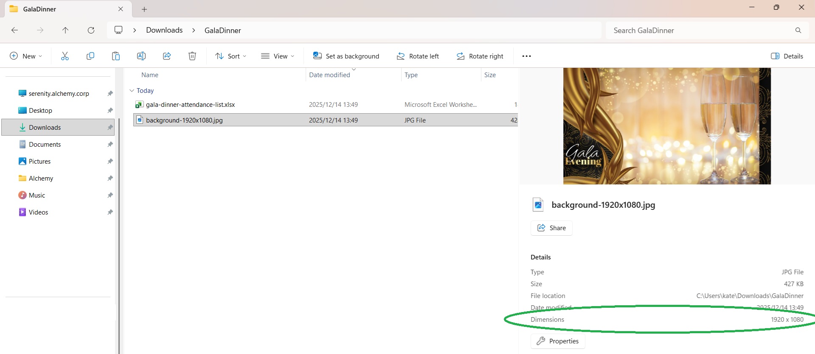Add a new tab
The height and width of the screenshot is (354, 815).
[x=144, y=9]
